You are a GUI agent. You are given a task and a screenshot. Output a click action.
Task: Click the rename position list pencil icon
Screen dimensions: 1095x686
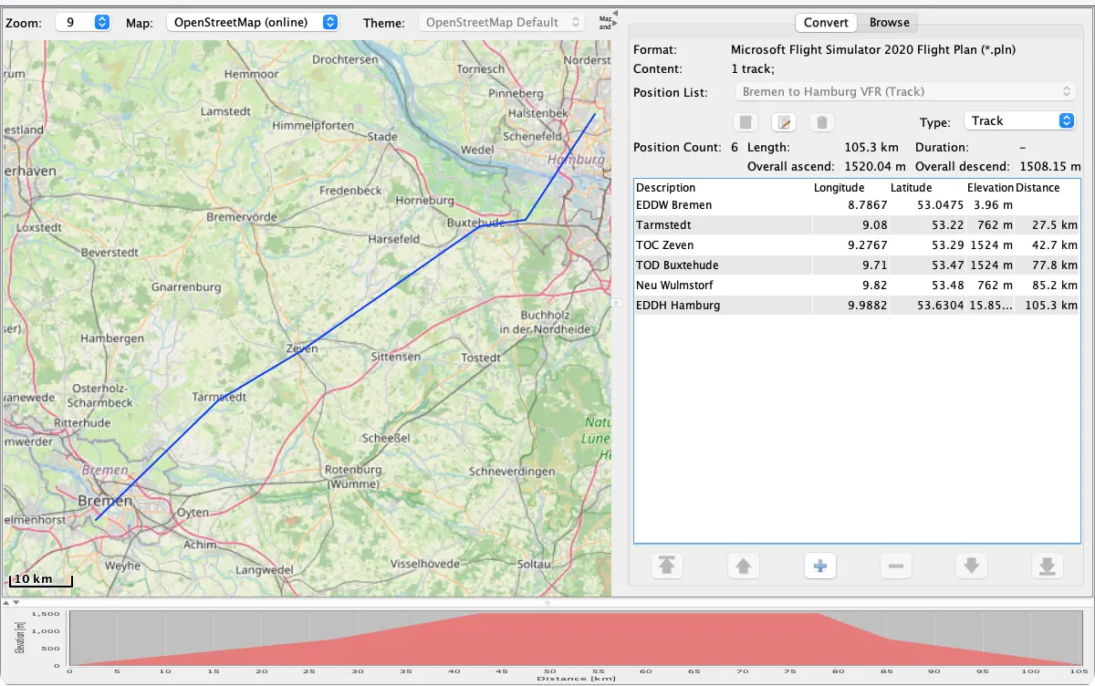click(784, 122)
